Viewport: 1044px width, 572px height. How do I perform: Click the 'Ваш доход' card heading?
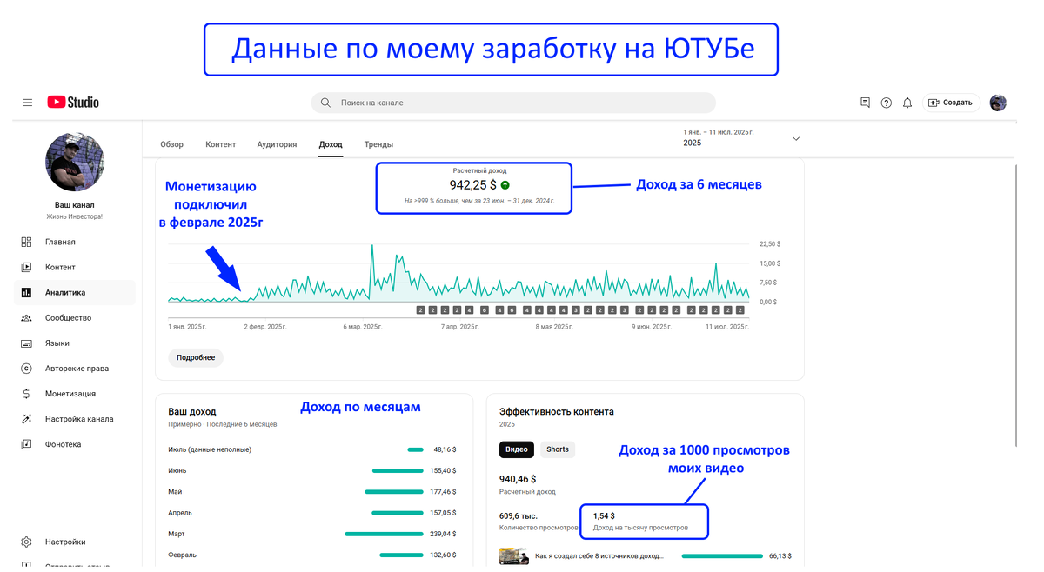tap(191, 411)
